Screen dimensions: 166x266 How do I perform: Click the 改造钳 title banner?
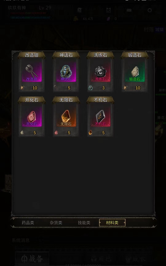32,55
